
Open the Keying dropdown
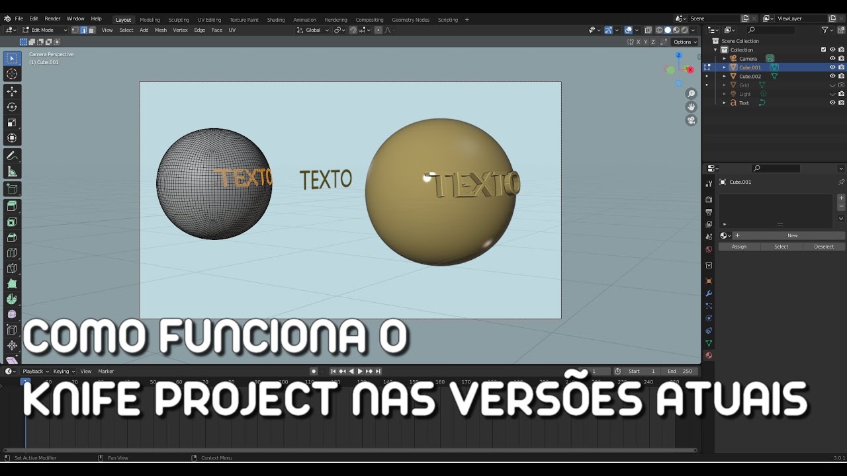(x=64, y=371)
